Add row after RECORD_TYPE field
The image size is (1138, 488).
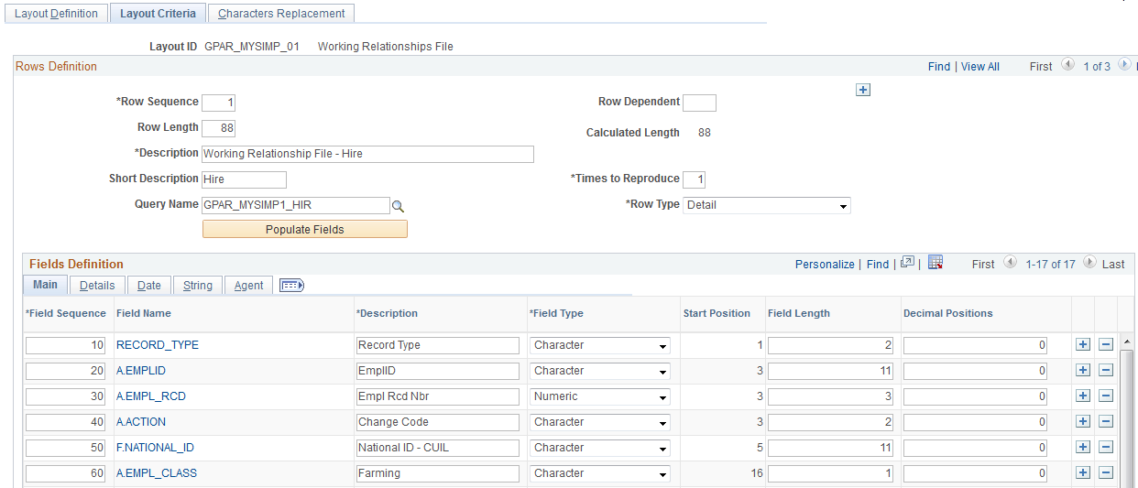click(1082, 345)
